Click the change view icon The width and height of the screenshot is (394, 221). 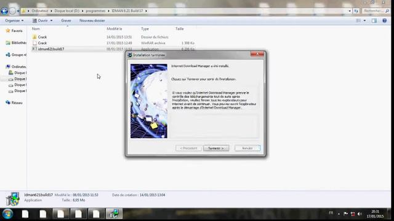coord(358,20)
